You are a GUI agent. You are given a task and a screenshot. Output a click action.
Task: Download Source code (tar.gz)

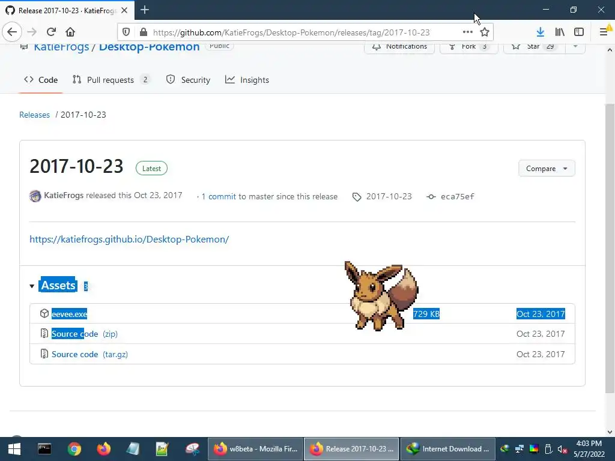click(x=90, y=354)
